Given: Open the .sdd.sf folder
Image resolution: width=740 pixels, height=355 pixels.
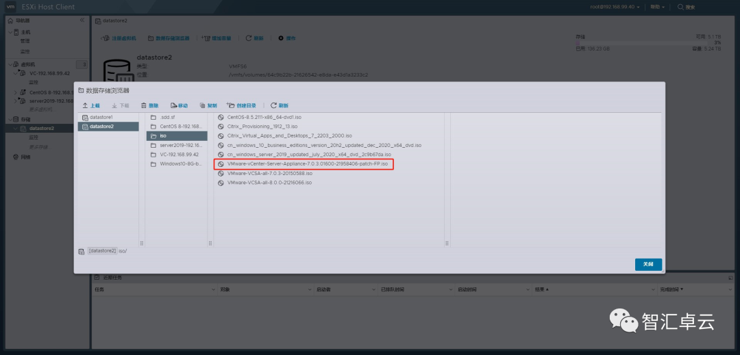Looking at the screenshot, I should pyautogui.click(x=177, y=117).
